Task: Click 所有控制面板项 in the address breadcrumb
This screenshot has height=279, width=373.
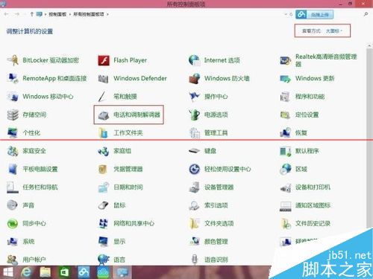Action: pos(89,14)
